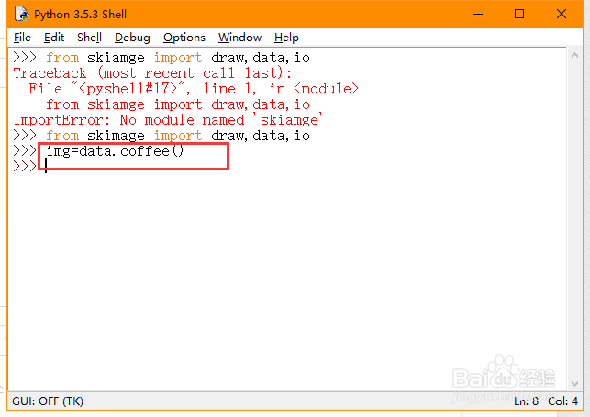Close the Python Shell window
Screen dimensions: 590x417
[x=562, y=15]
